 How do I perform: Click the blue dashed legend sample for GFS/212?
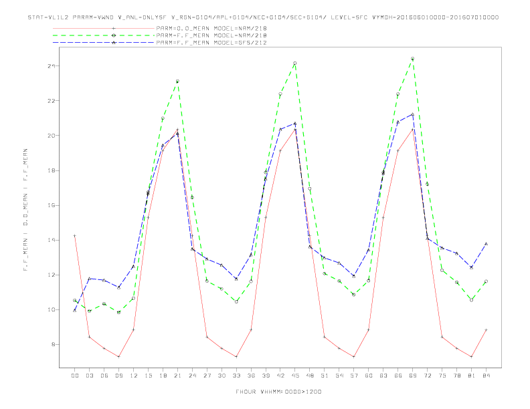click(104, 43)
